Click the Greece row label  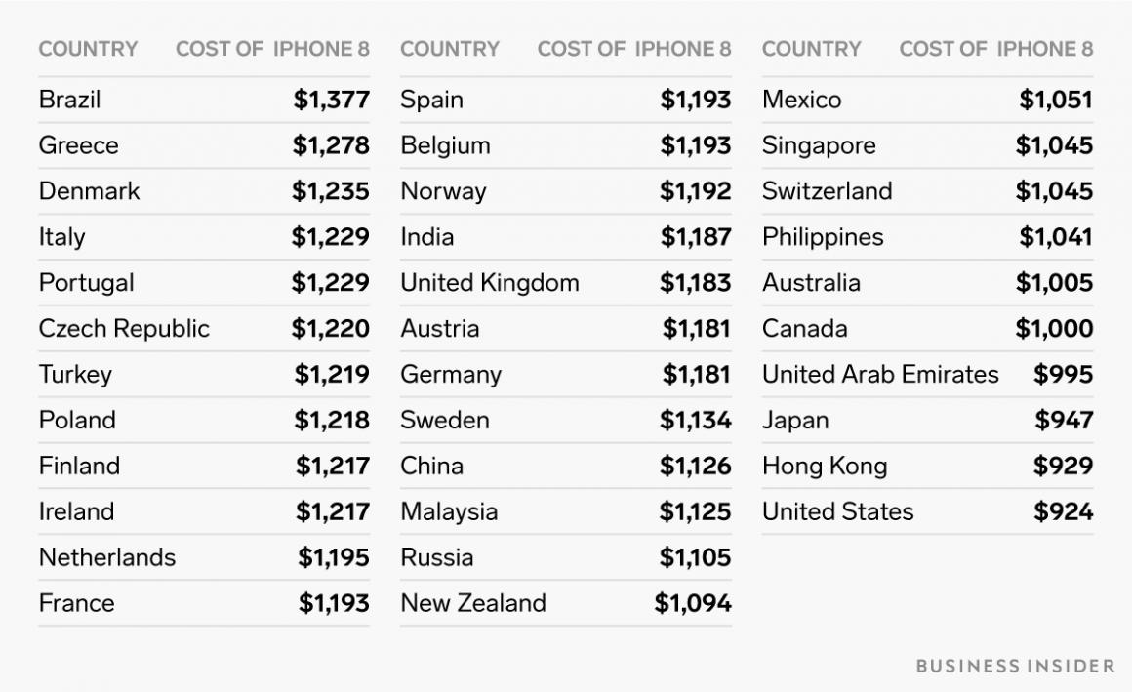78,145
